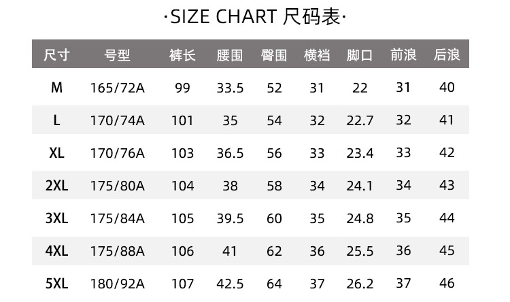Click the 24.8 leg opening value
Screen dimensions: 510x302
tap(360, 218)
